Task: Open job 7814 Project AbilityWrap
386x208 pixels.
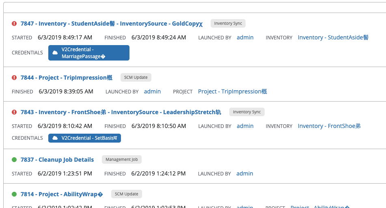Action: (62, 194)
